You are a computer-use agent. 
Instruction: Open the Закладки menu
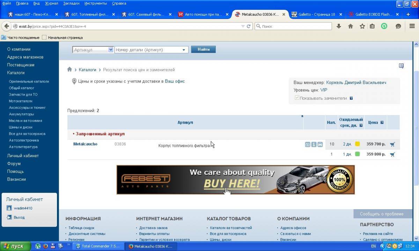tap(71, 3)
